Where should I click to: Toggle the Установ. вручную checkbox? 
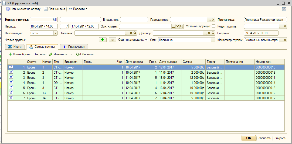pyautogui.click(x=214, y=26)
